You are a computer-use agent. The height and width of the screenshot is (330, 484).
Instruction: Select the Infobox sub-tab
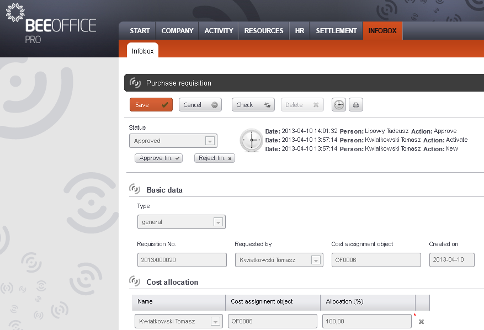[x=142, y=51]
